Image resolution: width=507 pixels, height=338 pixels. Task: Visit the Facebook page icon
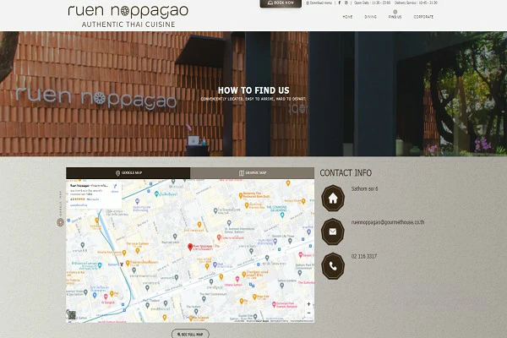339,3
